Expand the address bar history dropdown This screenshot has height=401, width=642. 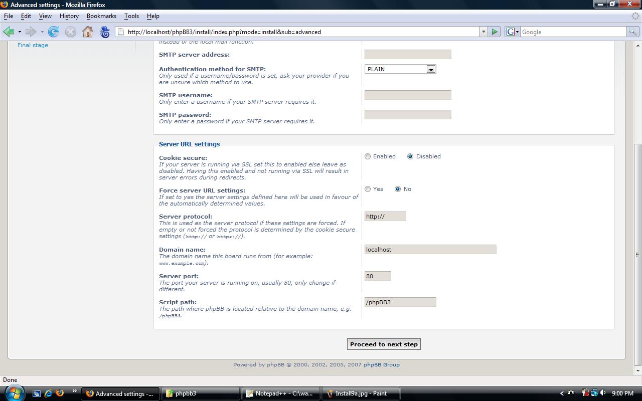coord(484,32)
